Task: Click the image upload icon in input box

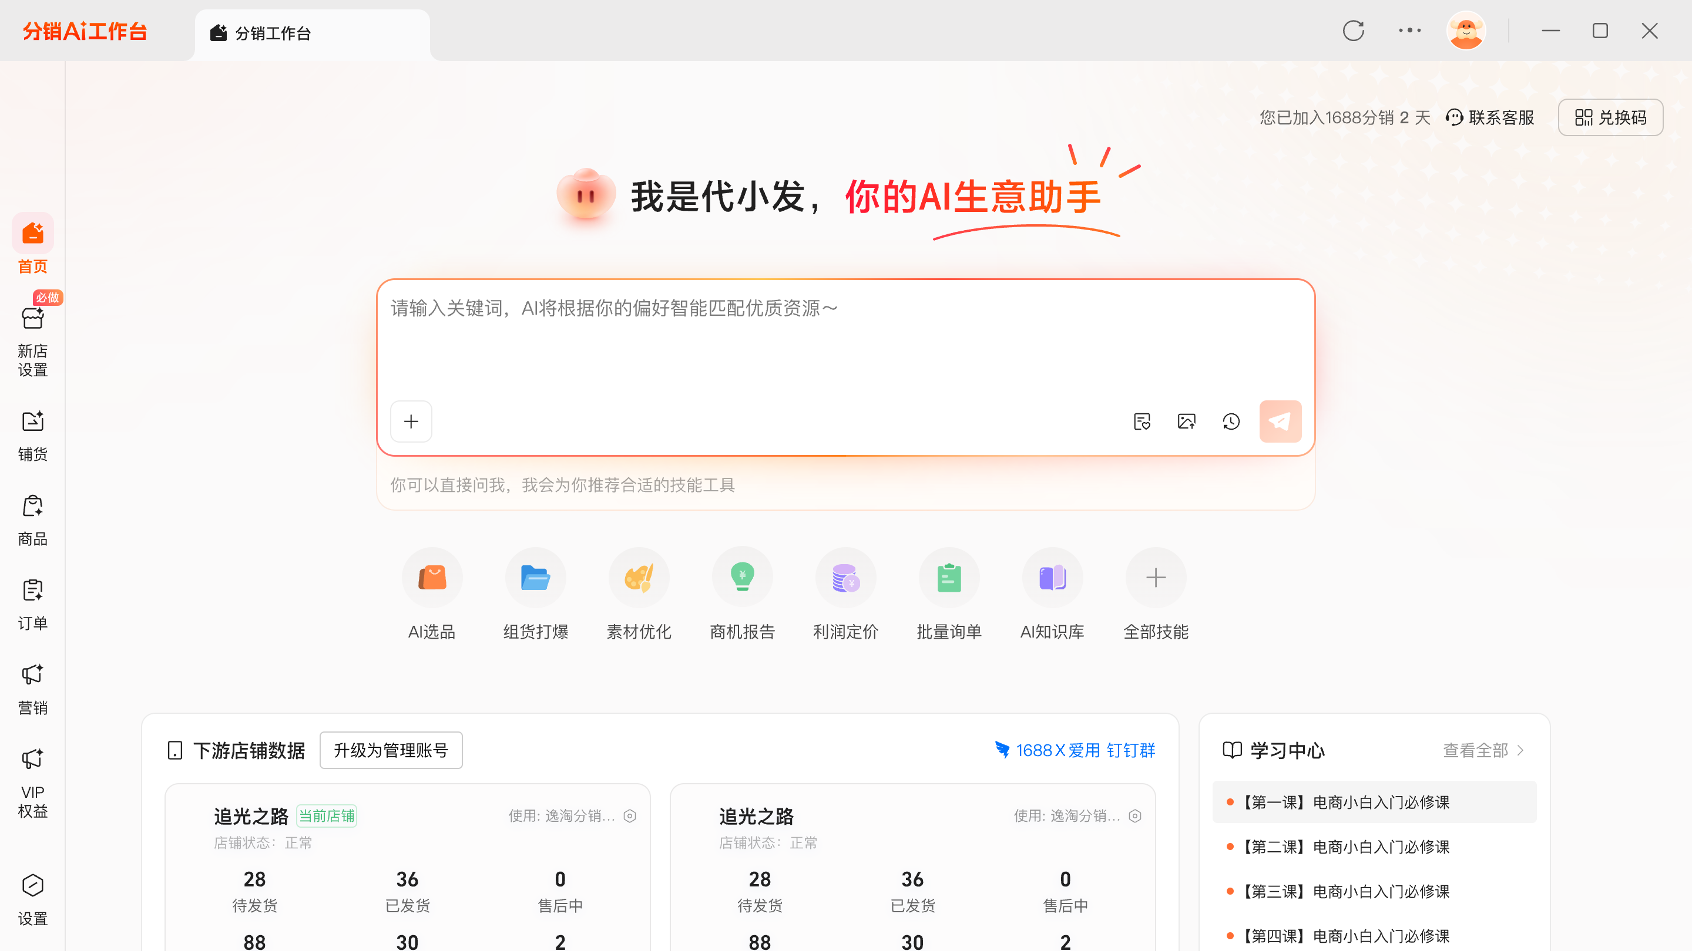Action: point(1186,421)
